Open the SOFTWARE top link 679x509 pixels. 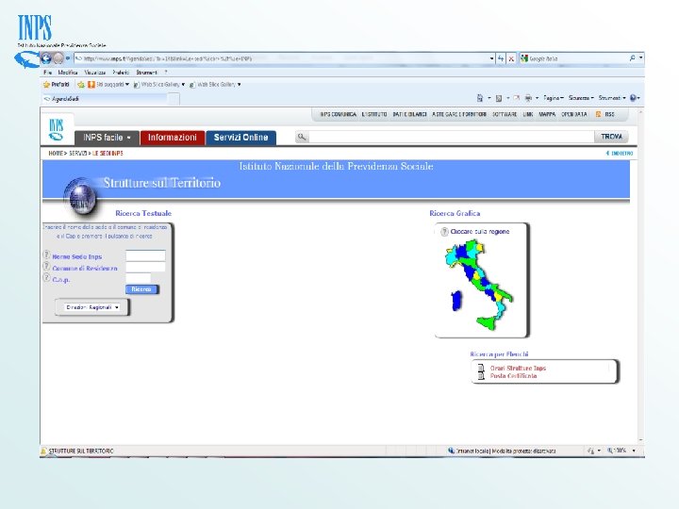click(x=505, y=114)
